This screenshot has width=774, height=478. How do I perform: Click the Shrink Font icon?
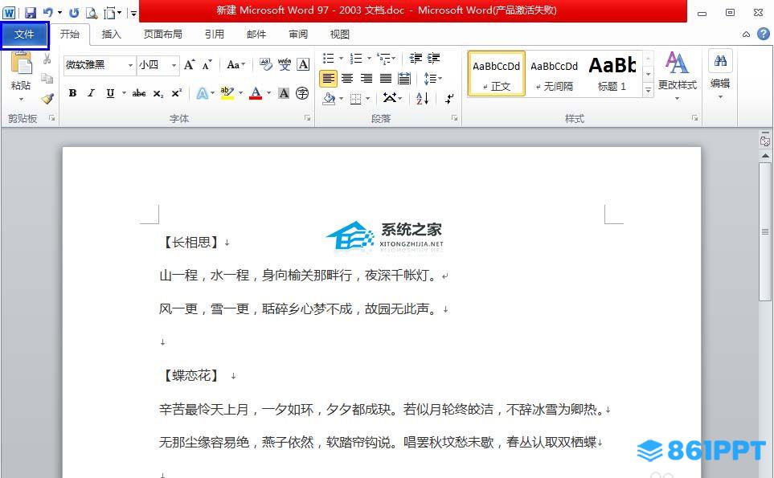[207, 64]
